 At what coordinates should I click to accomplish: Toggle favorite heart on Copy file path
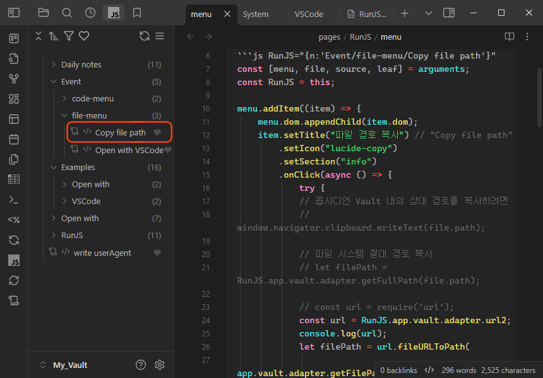coord(157,132)
